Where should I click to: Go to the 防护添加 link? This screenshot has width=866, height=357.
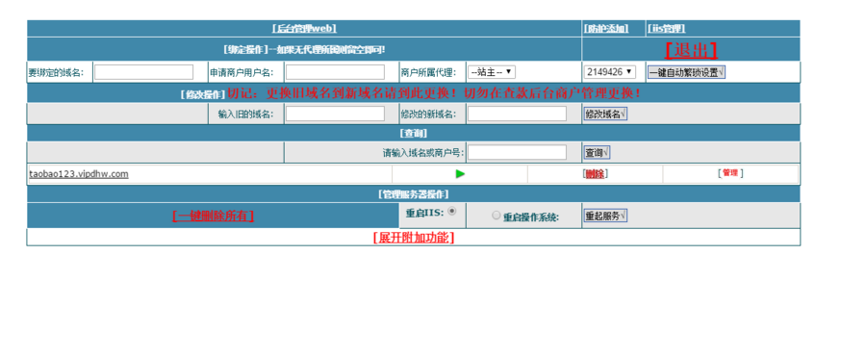pos(606,29)
